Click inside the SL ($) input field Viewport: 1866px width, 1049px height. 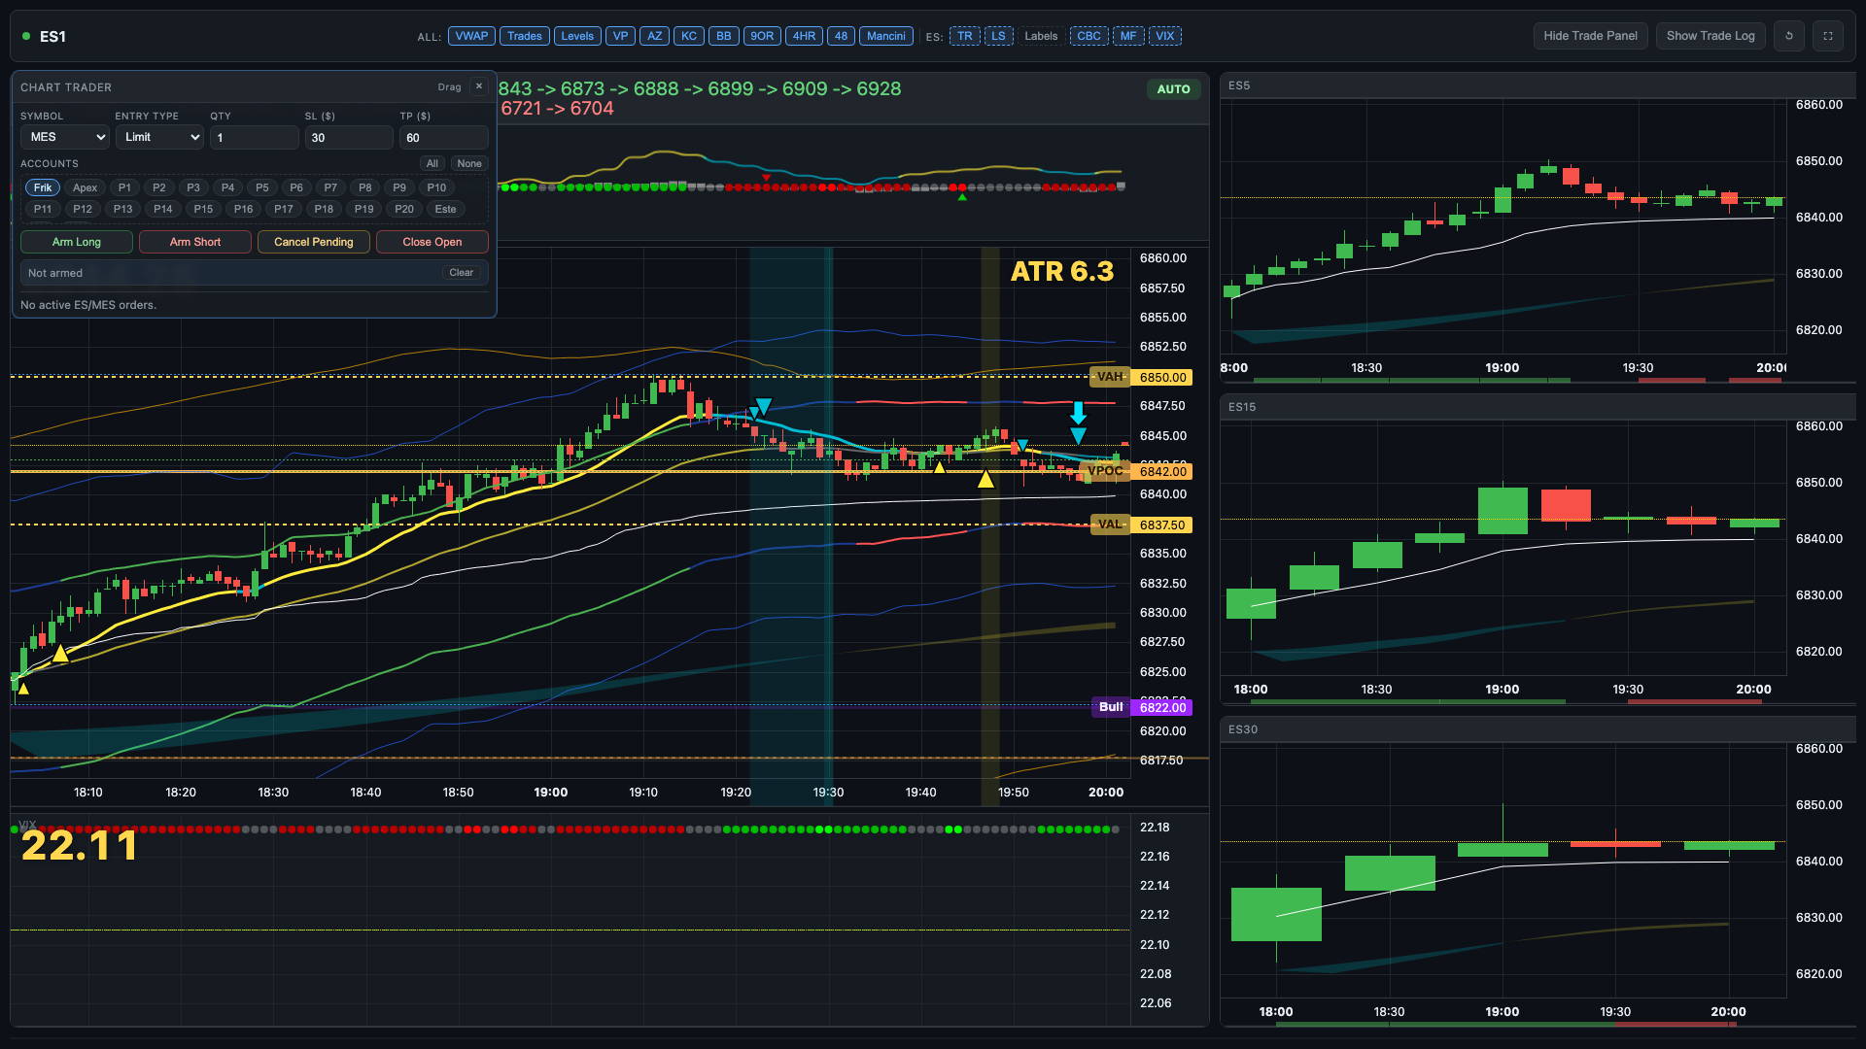click(x=348, y=137)
